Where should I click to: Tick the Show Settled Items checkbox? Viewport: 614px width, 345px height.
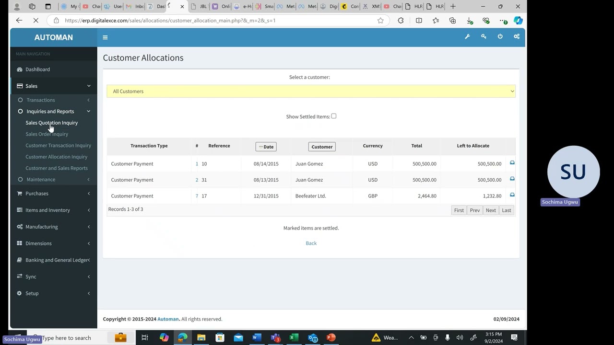[x=334, y=116]
